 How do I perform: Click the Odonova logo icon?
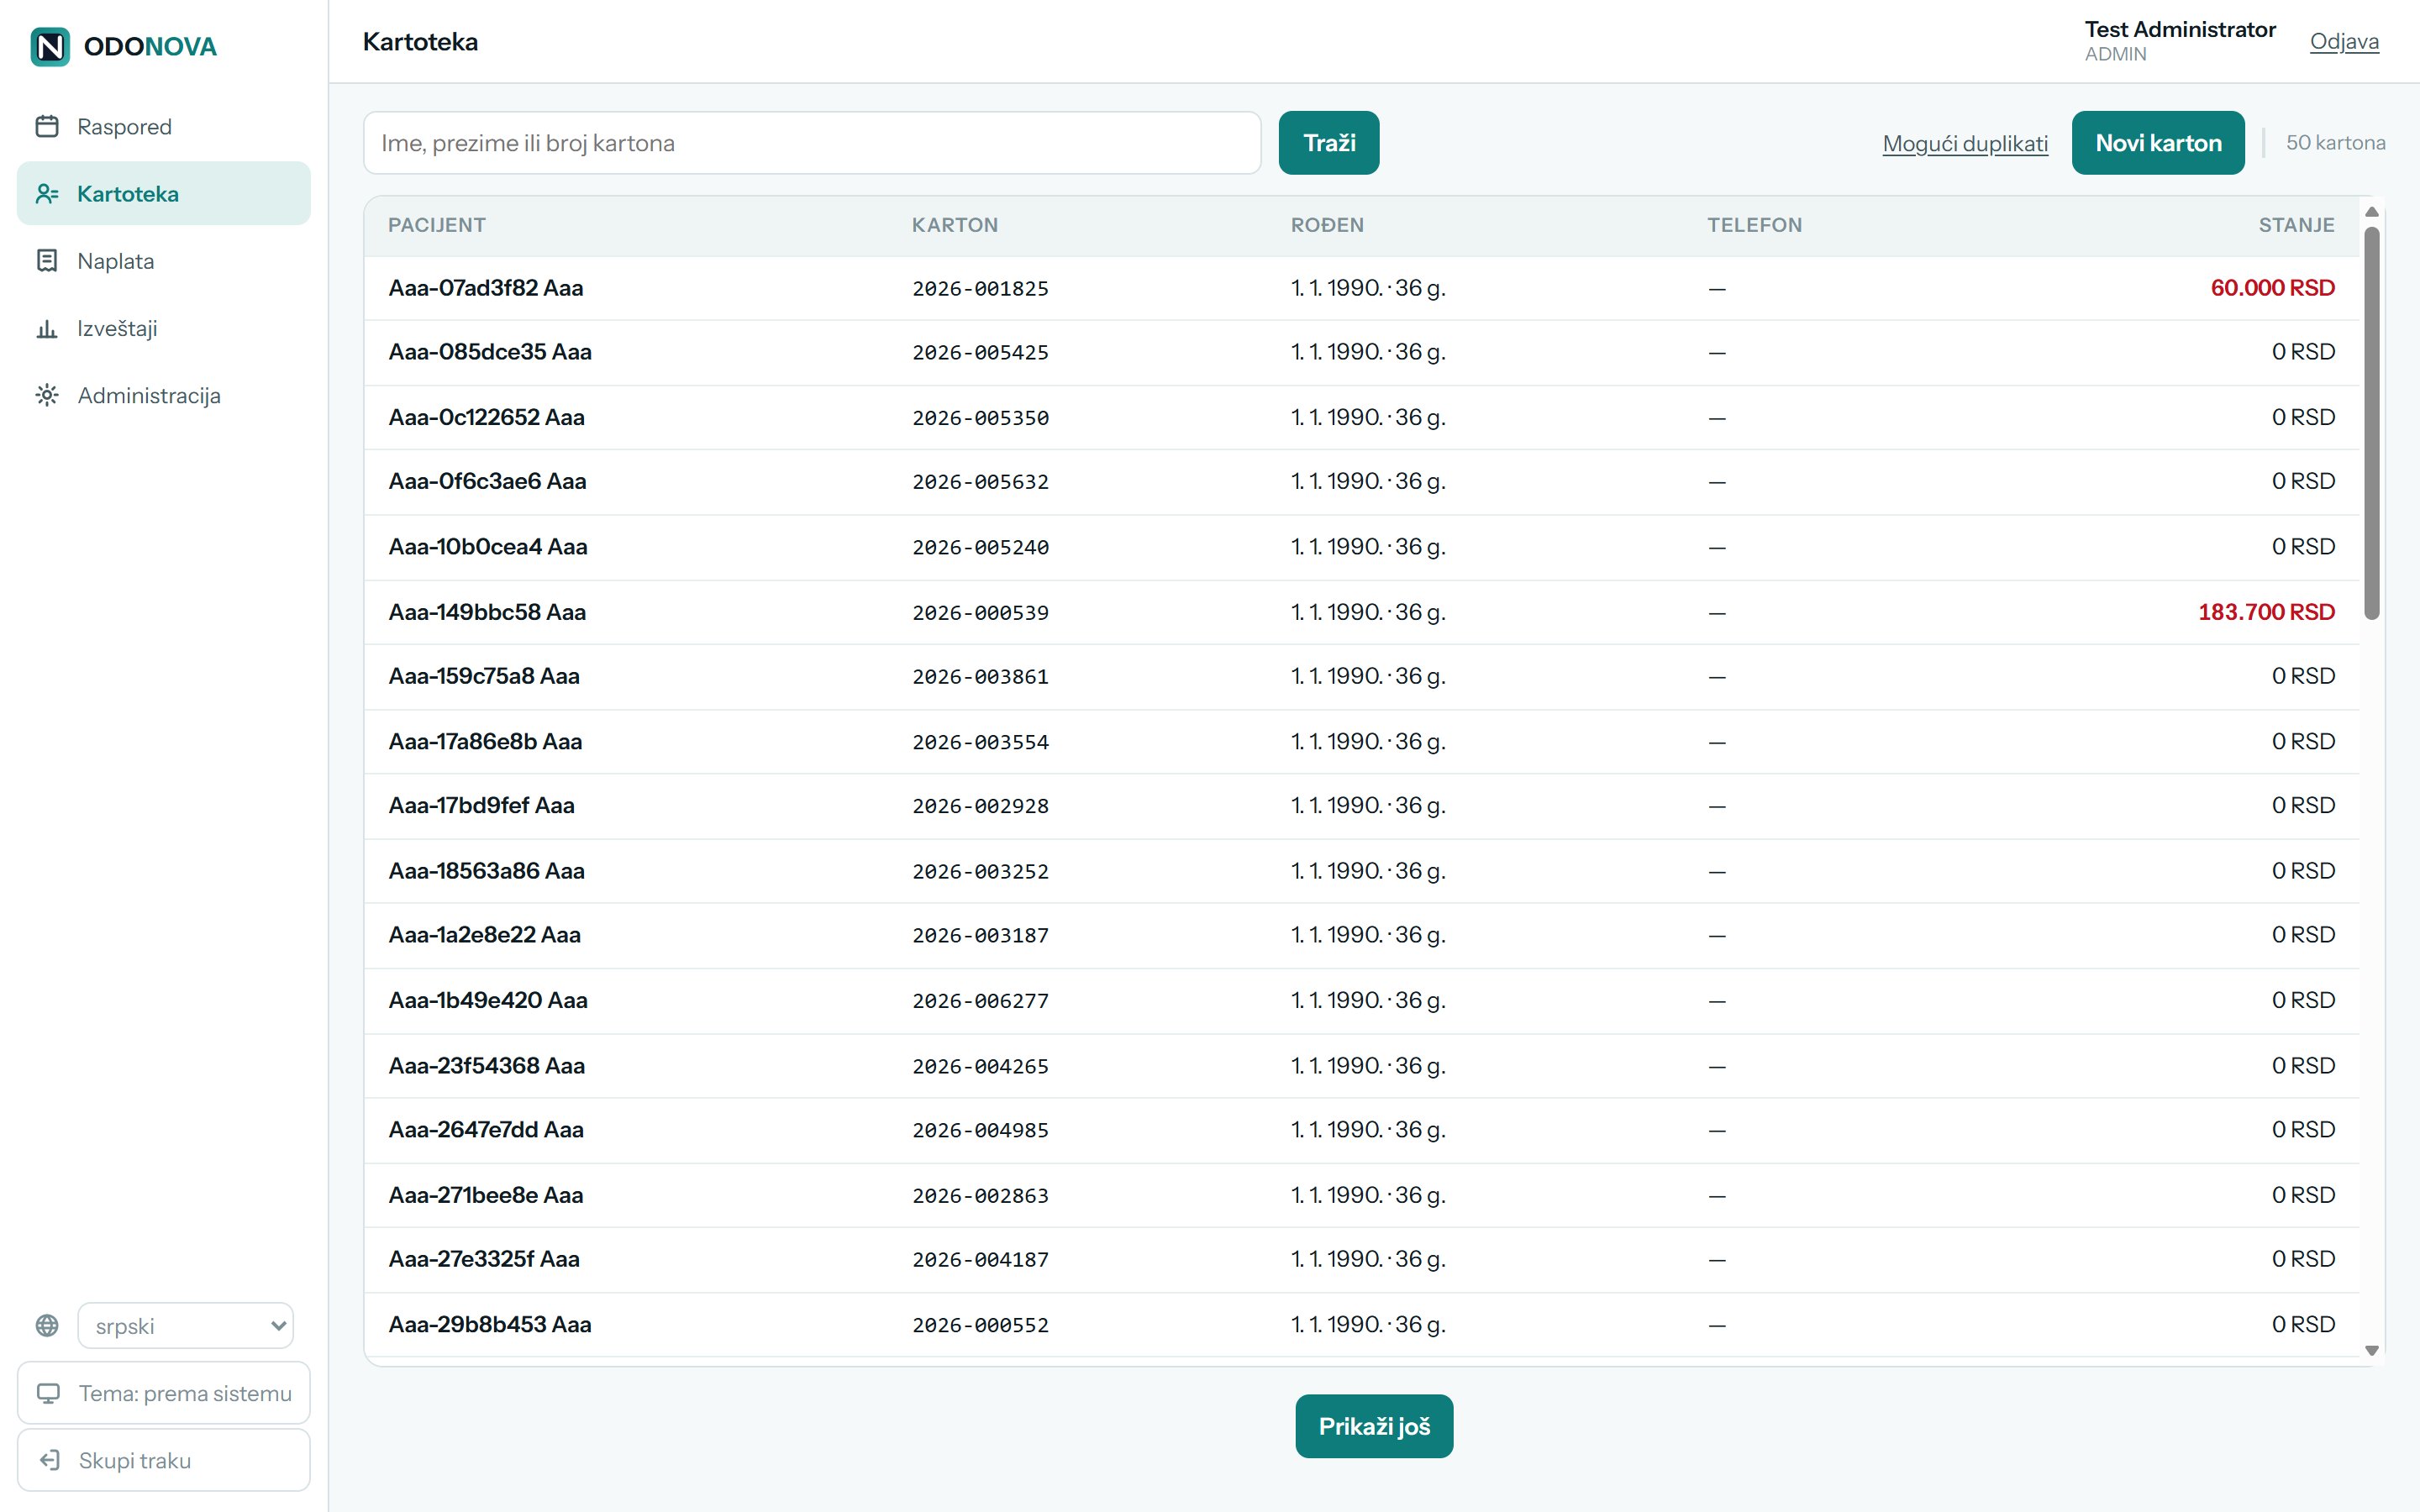click(x=50, y=47)
